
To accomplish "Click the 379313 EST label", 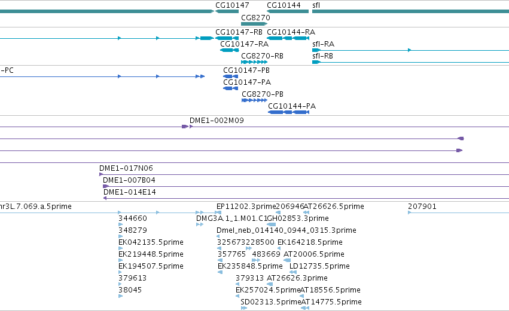I will click(249, 278).
